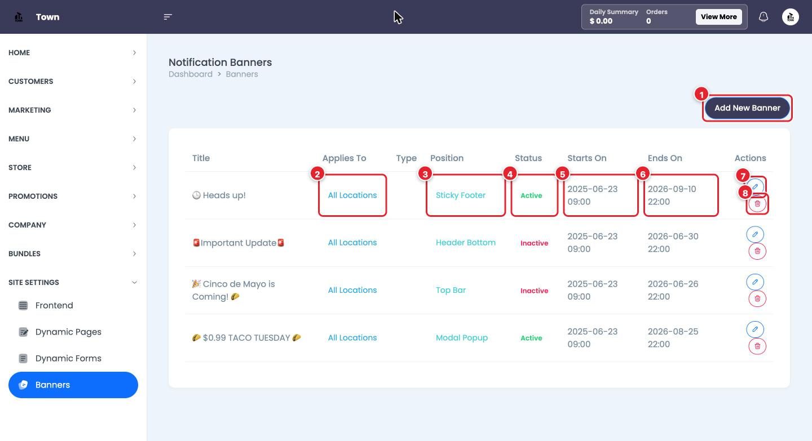Open Dynamic Forms

point(73,358)
